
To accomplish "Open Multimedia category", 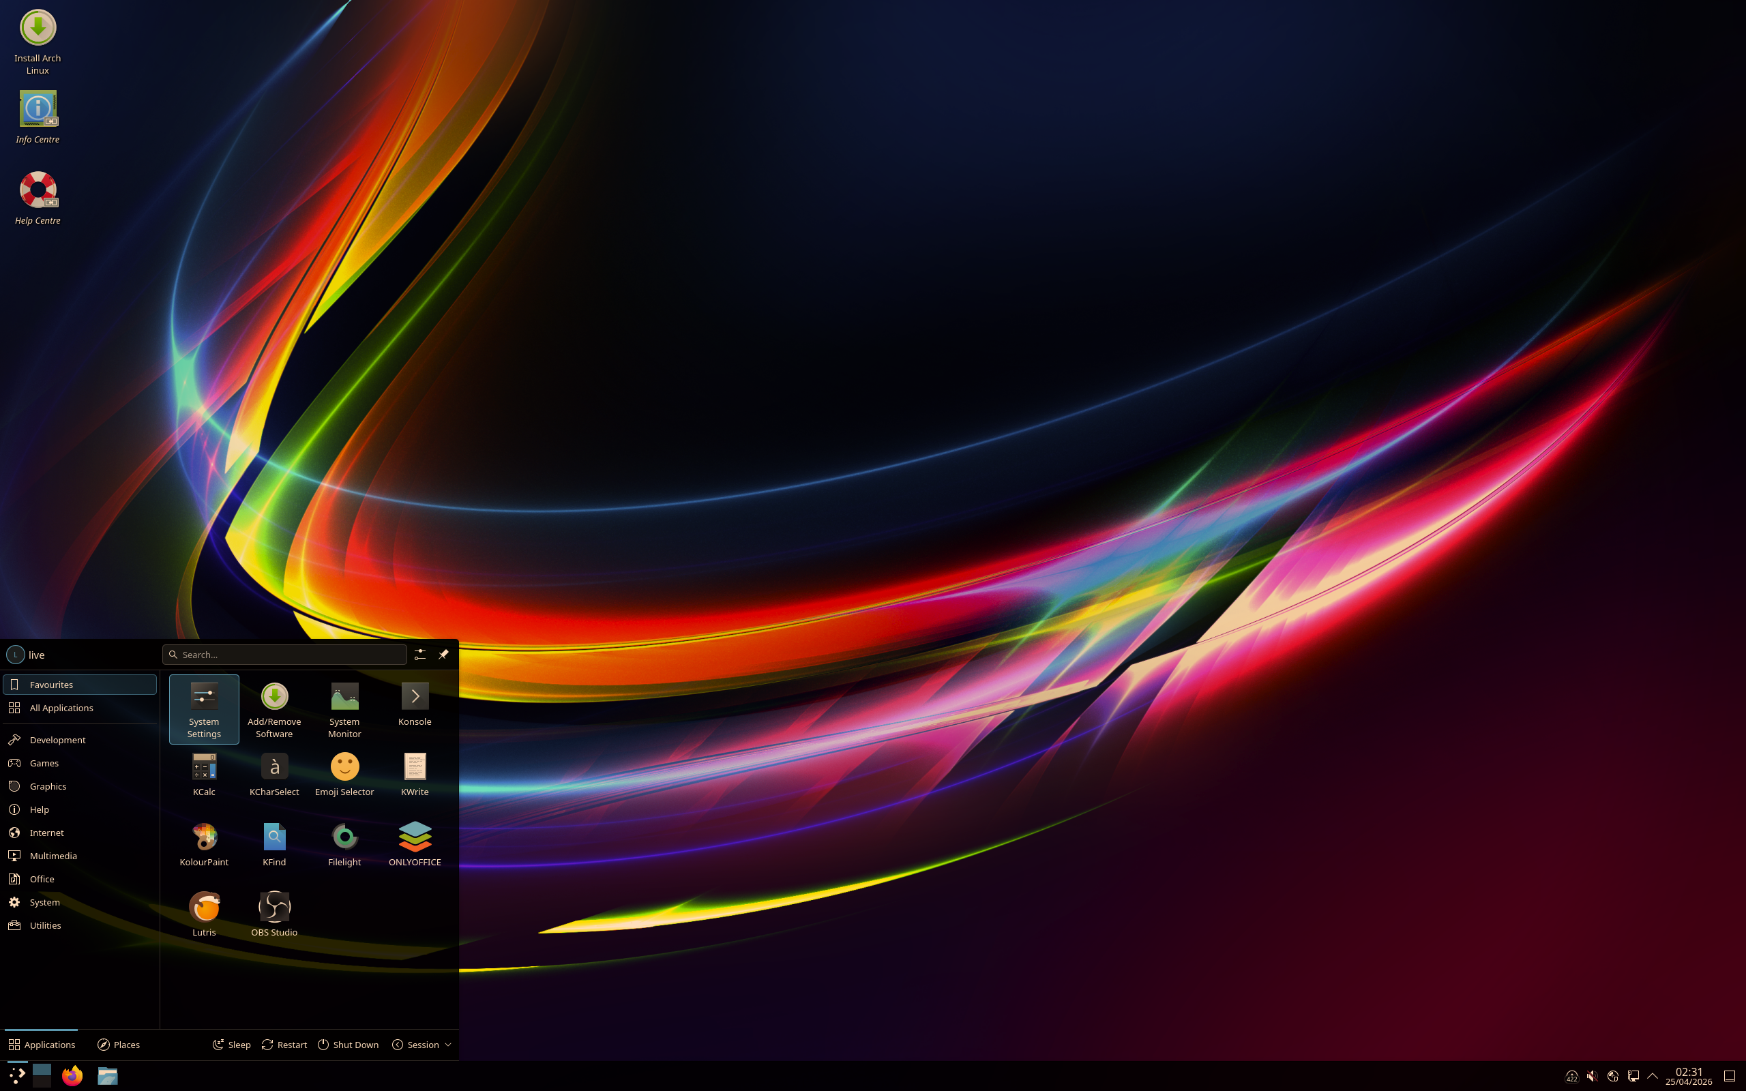I will pyautogui.click(x=79, y=856).
